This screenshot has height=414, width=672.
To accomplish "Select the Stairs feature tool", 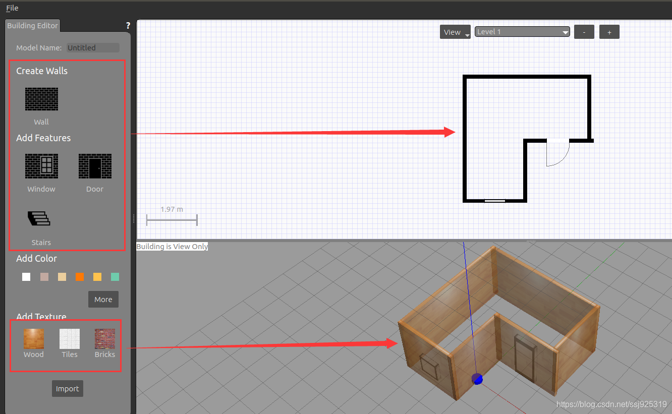I will tap(39, 219).
